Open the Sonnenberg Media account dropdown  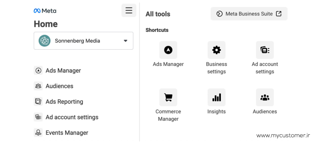pos(83,41)
